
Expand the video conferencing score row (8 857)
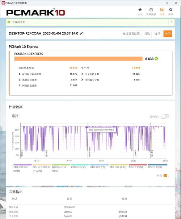pyautogui.click(x=20, y=80)
